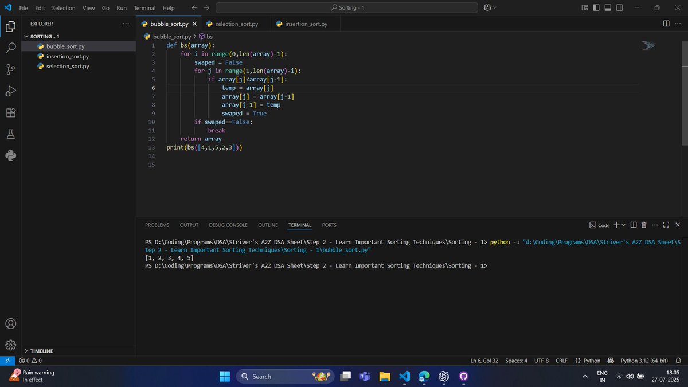This screenshot has width=688, height=387.
Task: Open the Python view in activity bar
Action: [10, 155]
